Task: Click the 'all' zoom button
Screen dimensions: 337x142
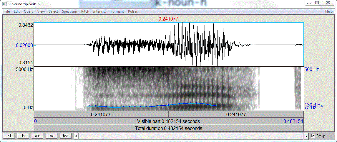Action: [x=9, y=136]
